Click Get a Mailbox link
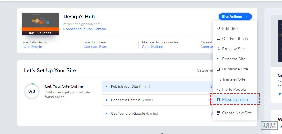Image resolution: width=282 pixels, height=134 pixels. click(153, 47)
